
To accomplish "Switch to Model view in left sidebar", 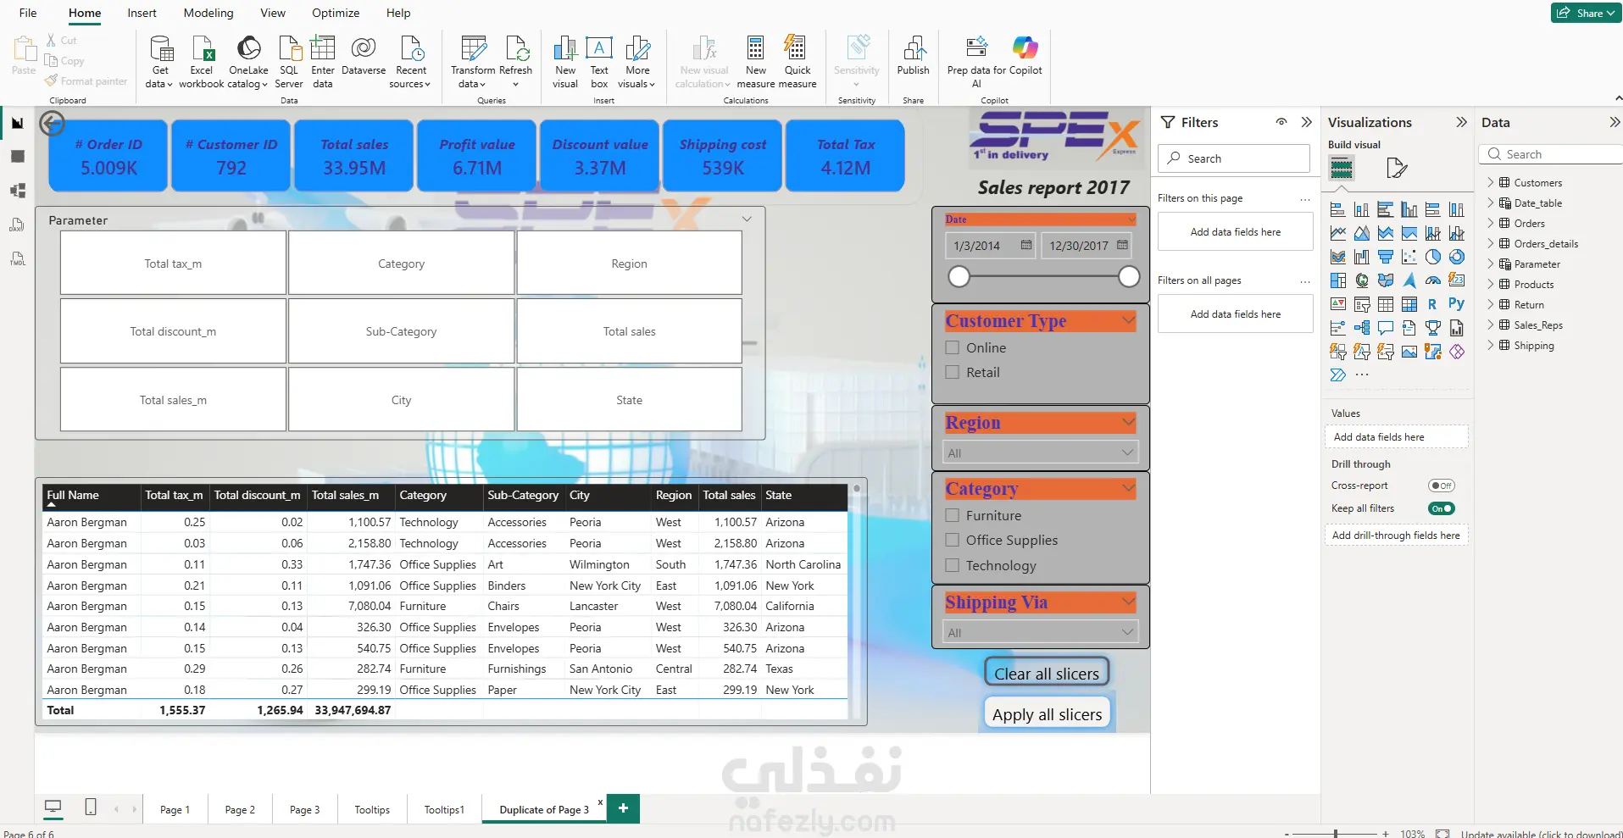I will tap(18, 191).
